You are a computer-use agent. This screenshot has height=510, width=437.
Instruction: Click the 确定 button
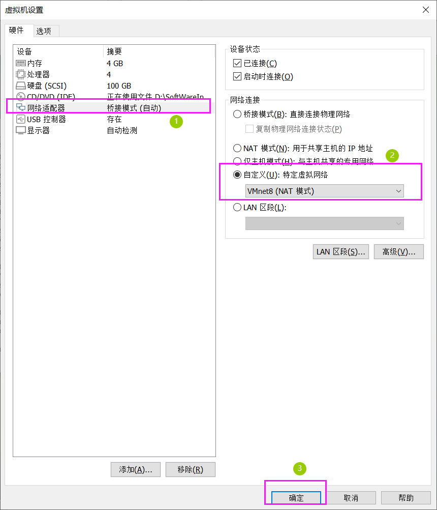coord(296,498)
